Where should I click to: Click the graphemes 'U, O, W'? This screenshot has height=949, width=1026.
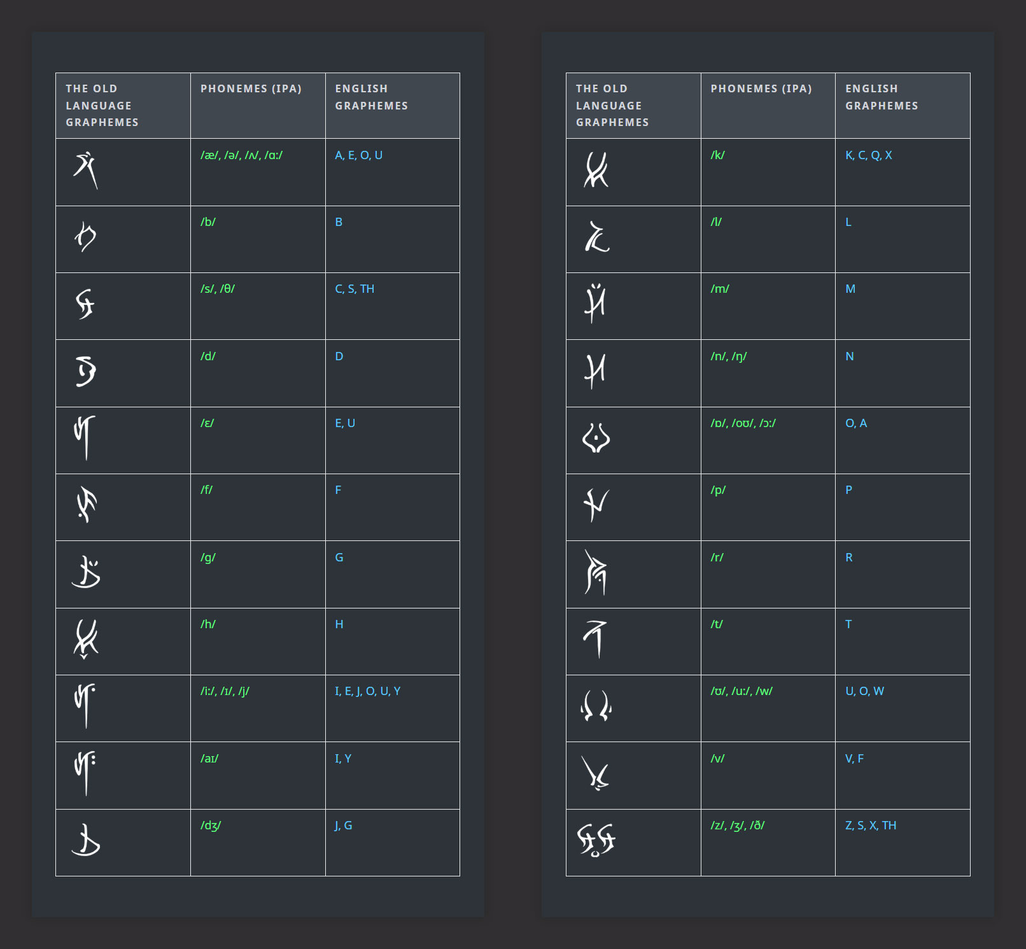(865, 691)
